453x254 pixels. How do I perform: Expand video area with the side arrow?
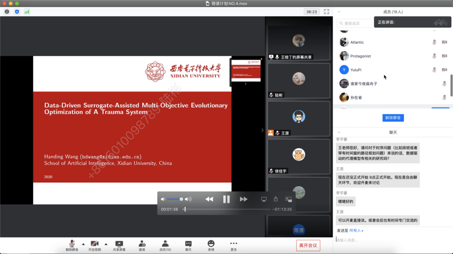[x=262, y=130]
